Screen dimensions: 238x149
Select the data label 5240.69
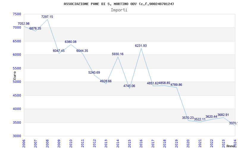click(x=94, y=72)
